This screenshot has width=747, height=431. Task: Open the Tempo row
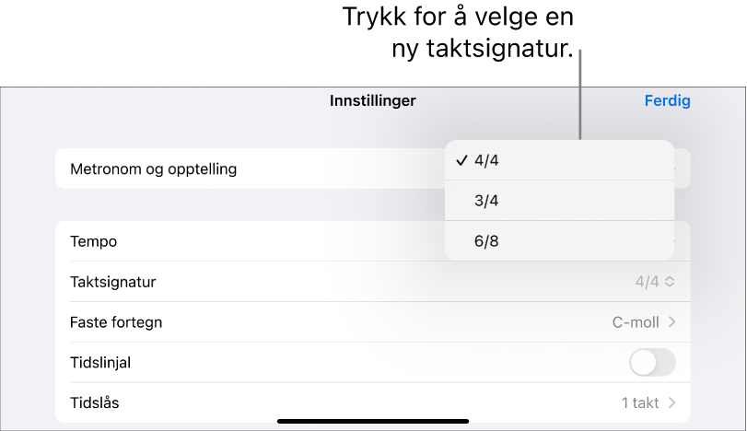94,241
